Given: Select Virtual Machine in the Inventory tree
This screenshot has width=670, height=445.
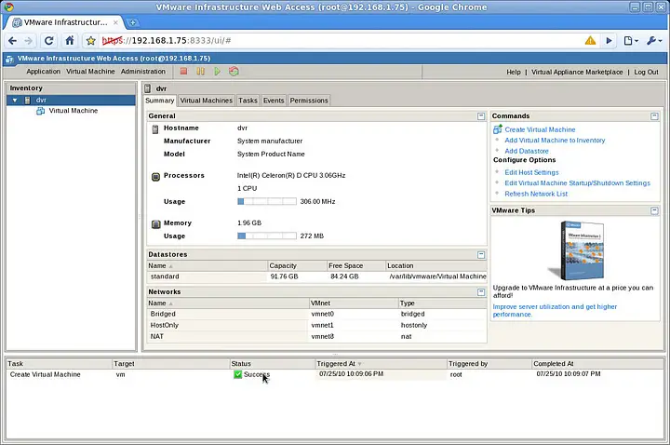Looking at the screenshot, I should [x=74, y=111].
